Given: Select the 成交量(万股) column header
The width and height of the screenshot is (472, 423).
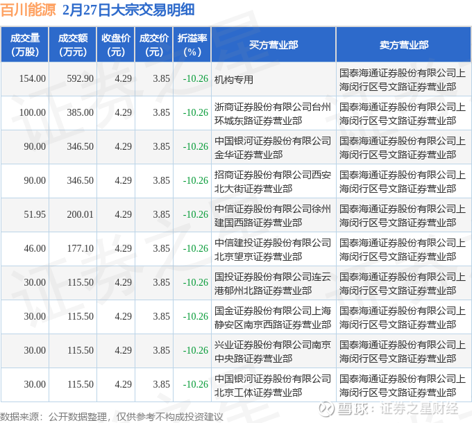Looking at the screenshot, I should click(x=25, y=45).
